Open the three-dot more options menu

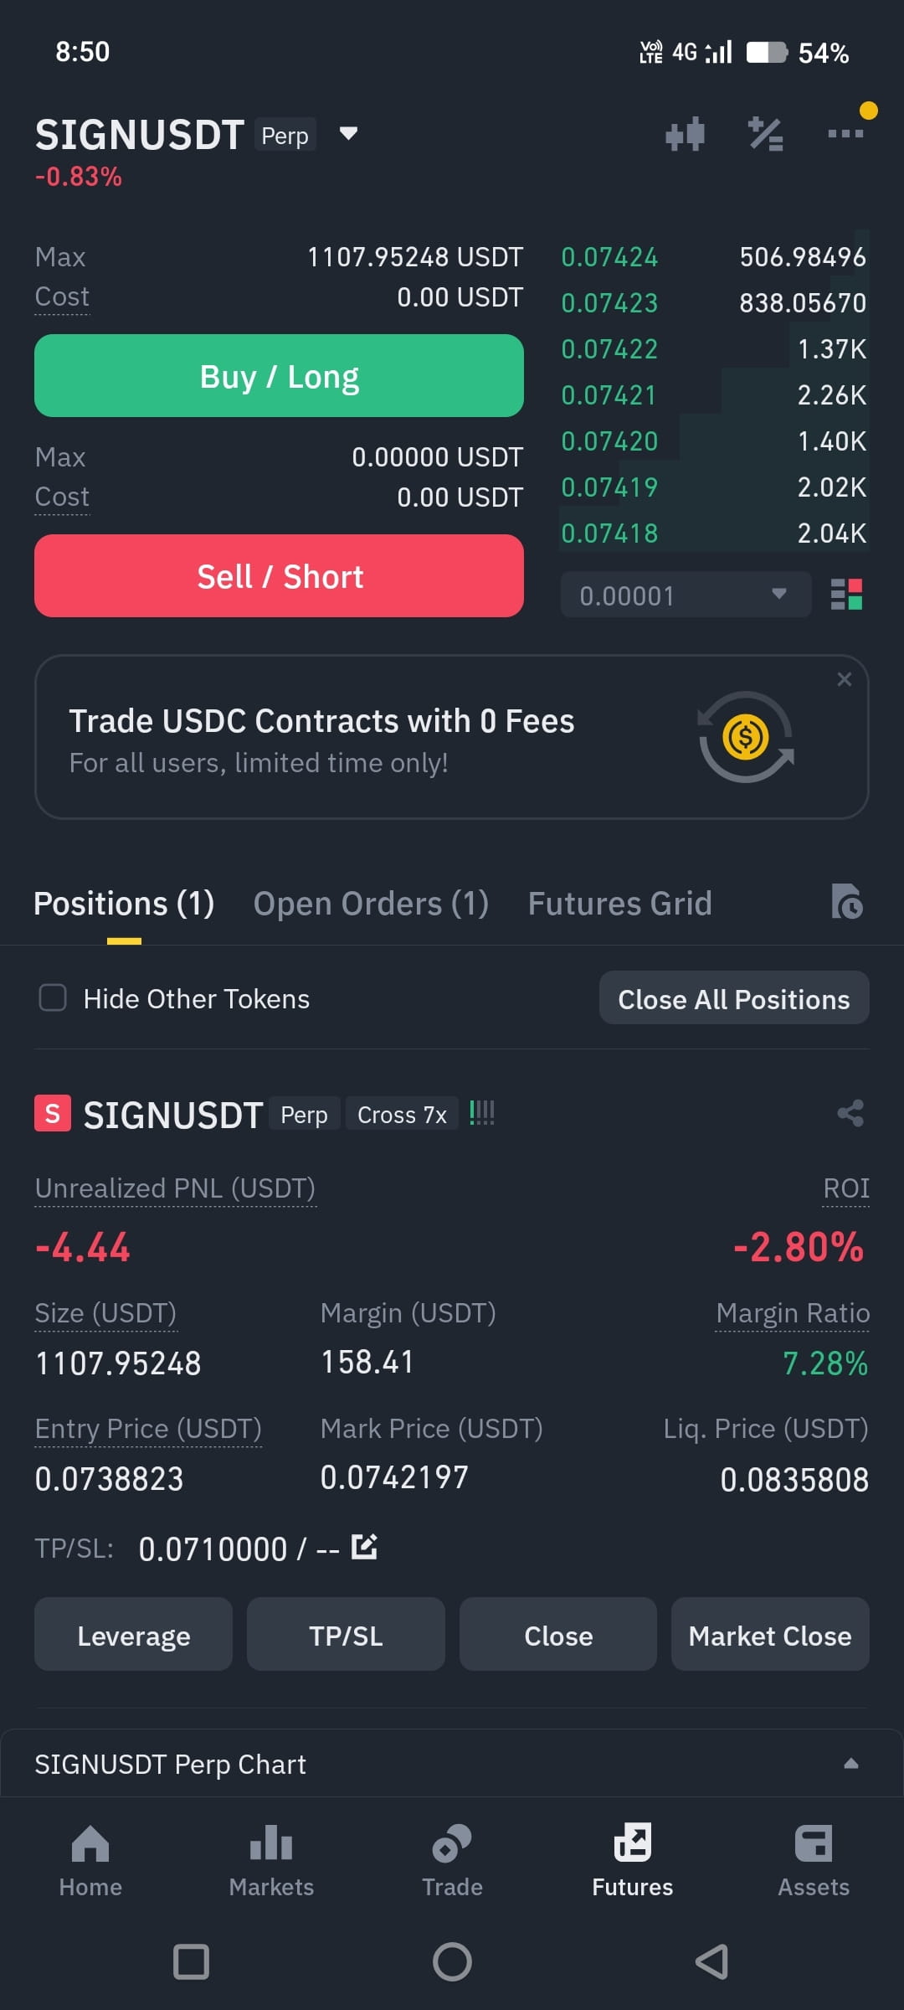845,133
